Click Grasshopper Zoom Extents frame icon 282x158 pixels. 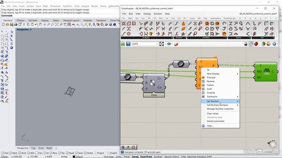point(162,44)
